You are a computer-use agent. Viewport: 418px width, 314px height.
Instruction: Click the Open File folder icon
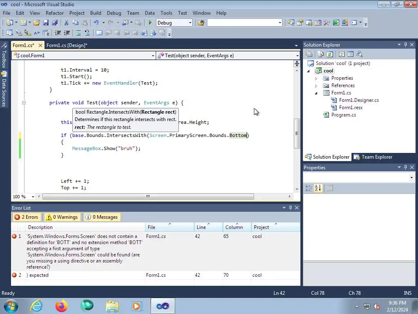(36, 23)
